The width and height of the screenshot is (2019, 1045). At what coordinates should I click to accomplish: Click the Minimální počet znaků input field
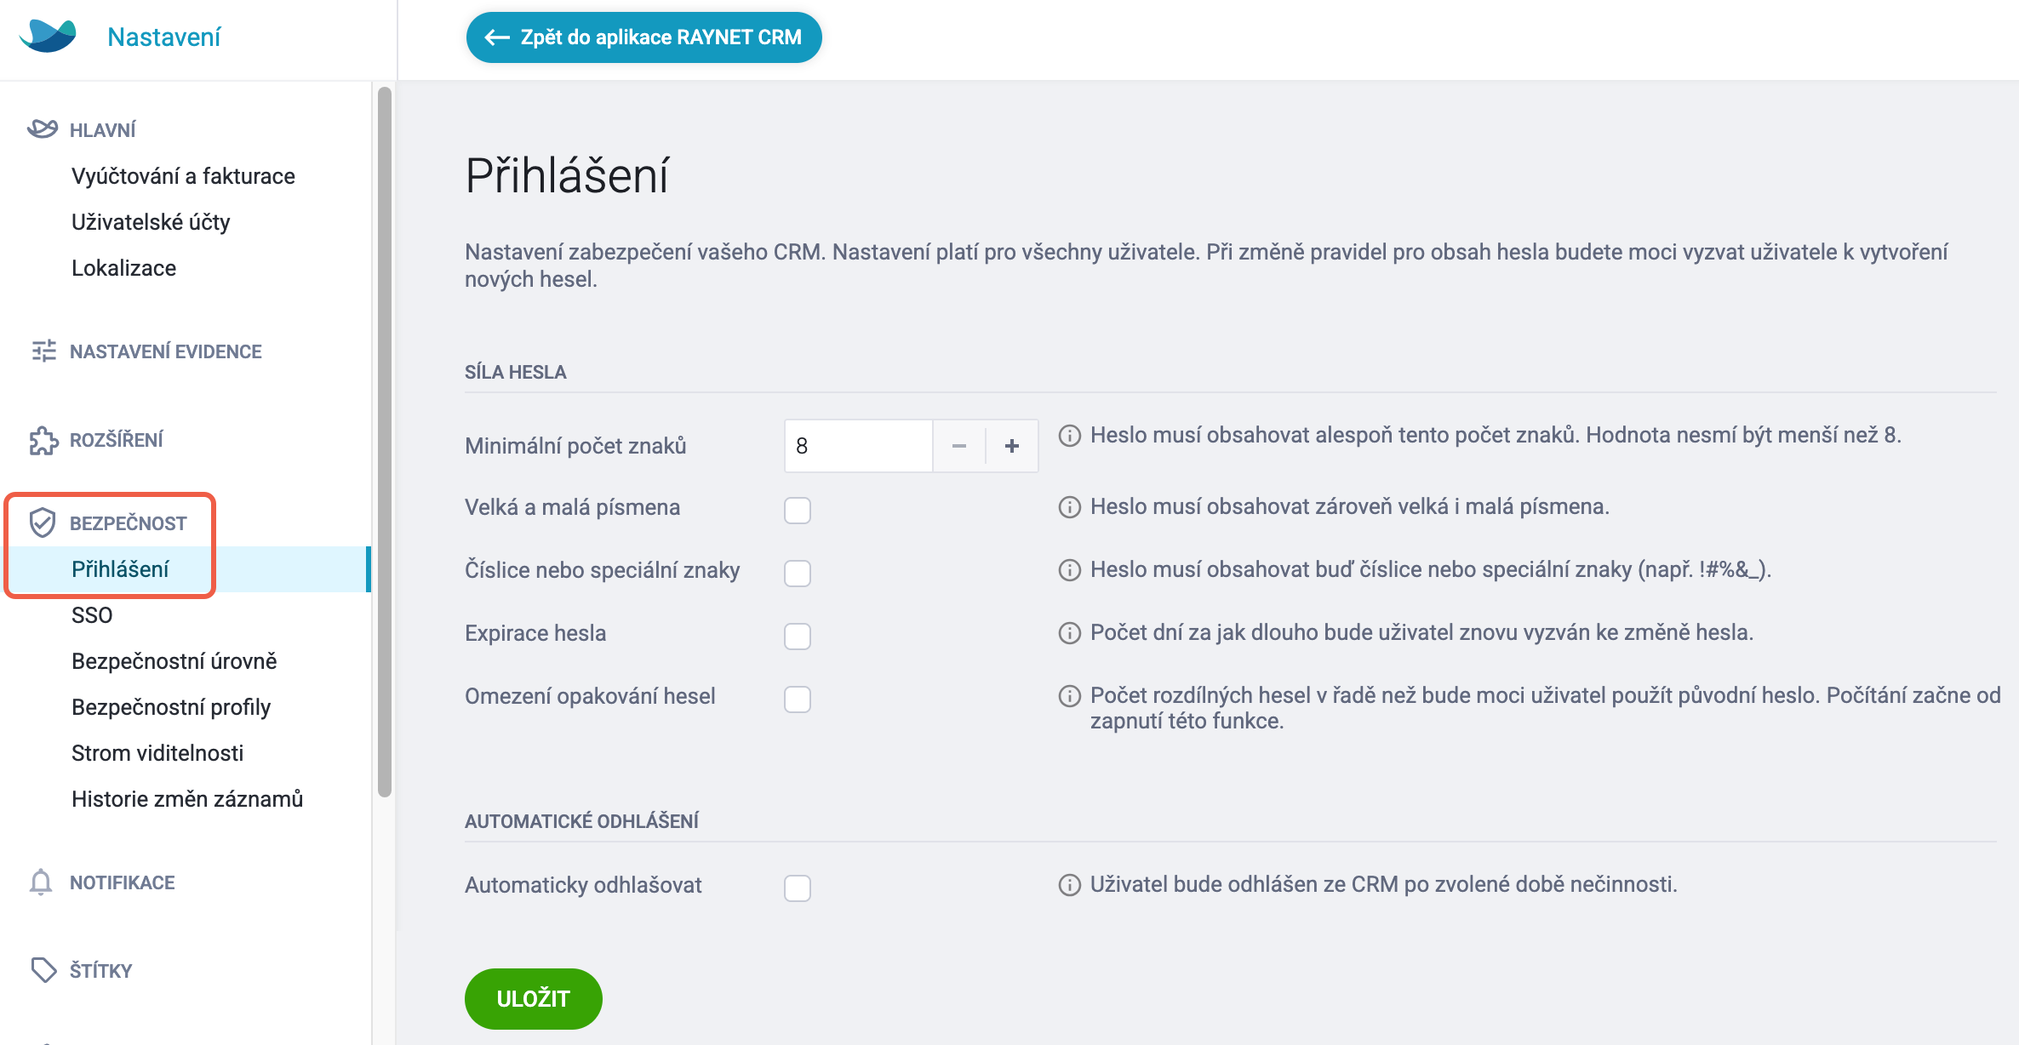859,446
